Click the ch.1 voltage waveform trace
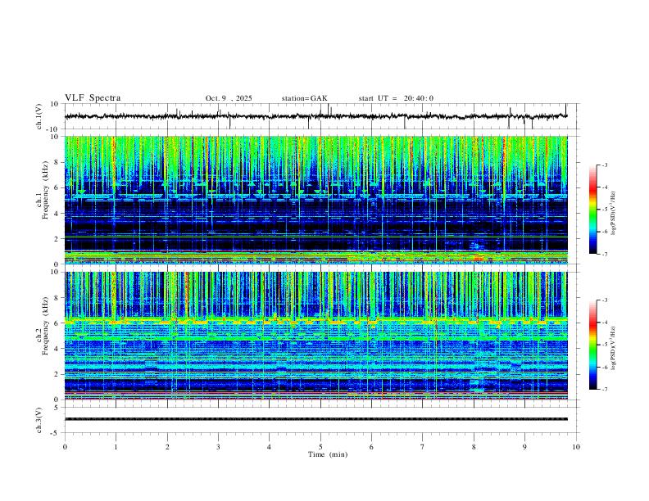The image size is (649, 501). [315, 116]
